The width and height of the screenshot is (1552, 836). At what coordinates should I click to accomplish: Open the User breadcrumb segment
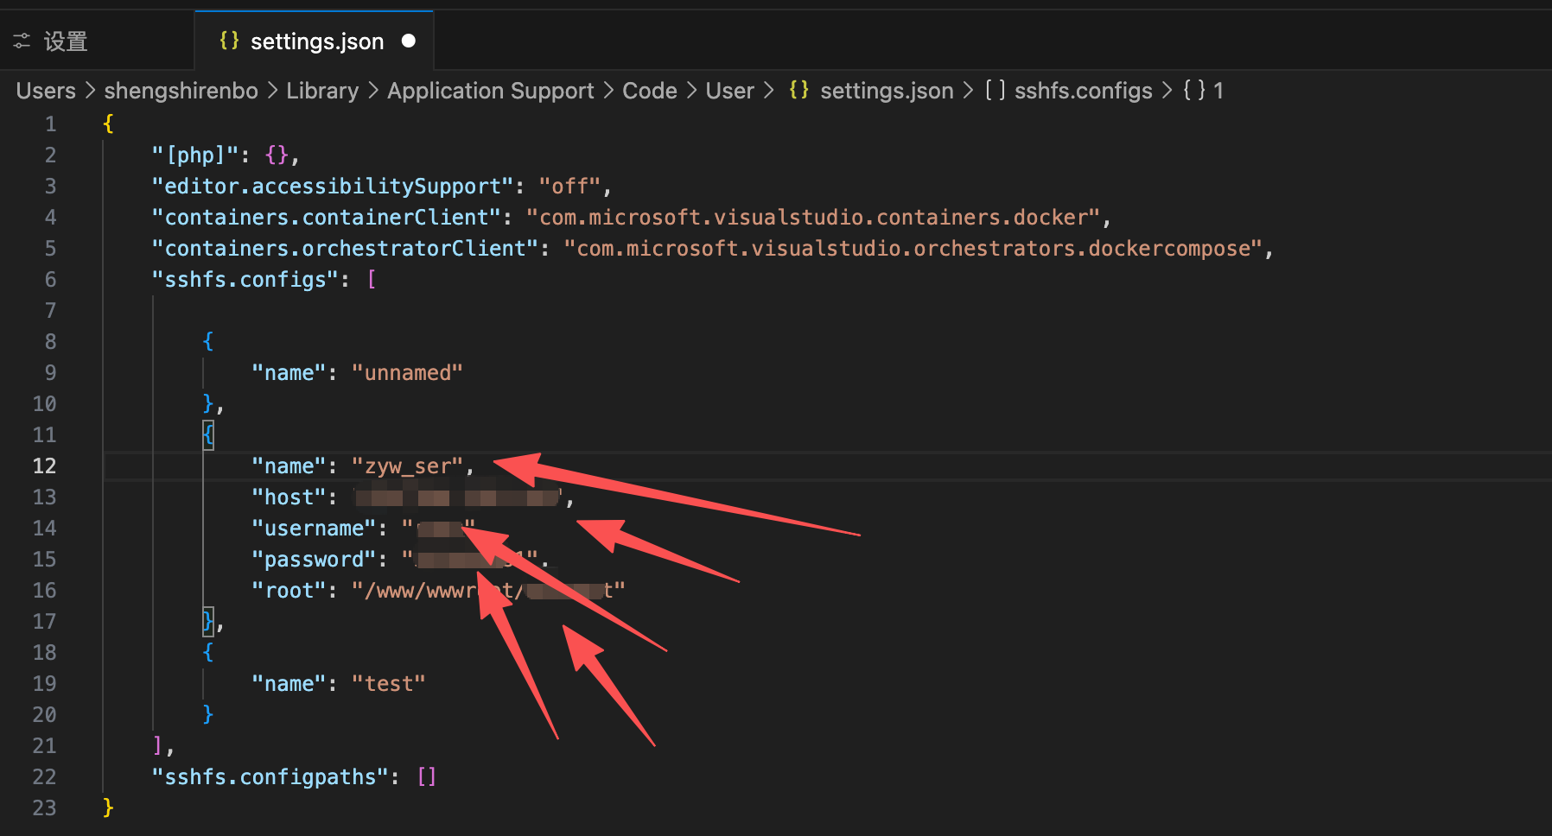(x=730, y=91)
